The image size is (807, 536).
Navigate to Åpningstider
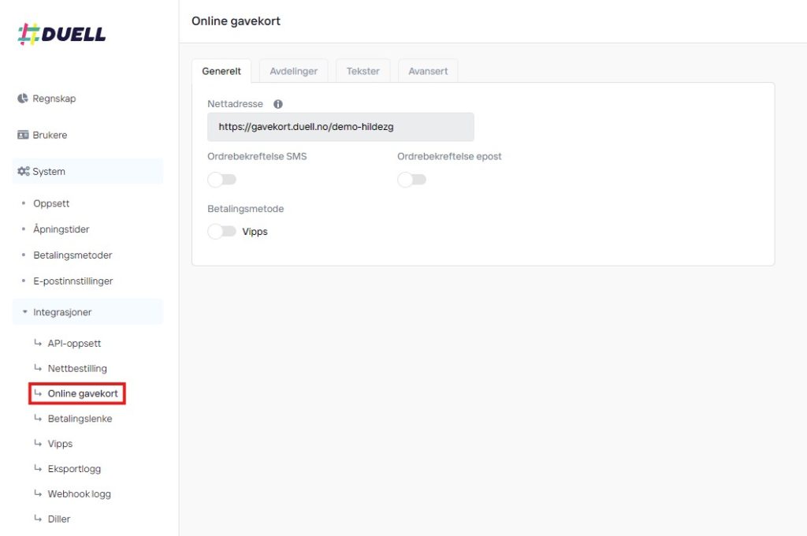pyautogui.click(x=61, y=229)
